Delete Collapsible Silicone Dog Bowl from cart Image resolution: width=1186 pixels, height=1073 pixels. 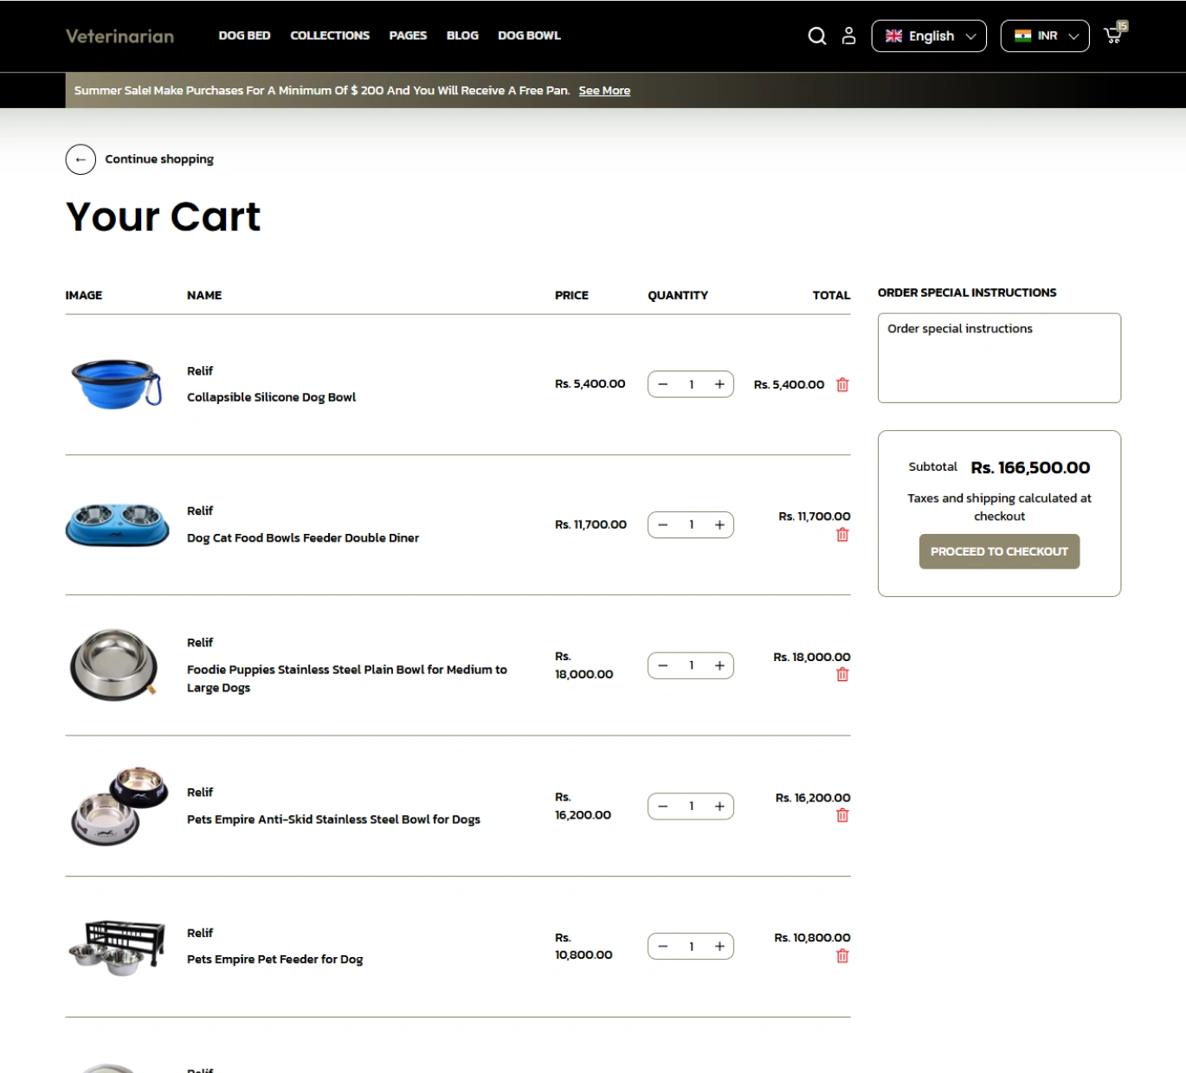(842, 385)
